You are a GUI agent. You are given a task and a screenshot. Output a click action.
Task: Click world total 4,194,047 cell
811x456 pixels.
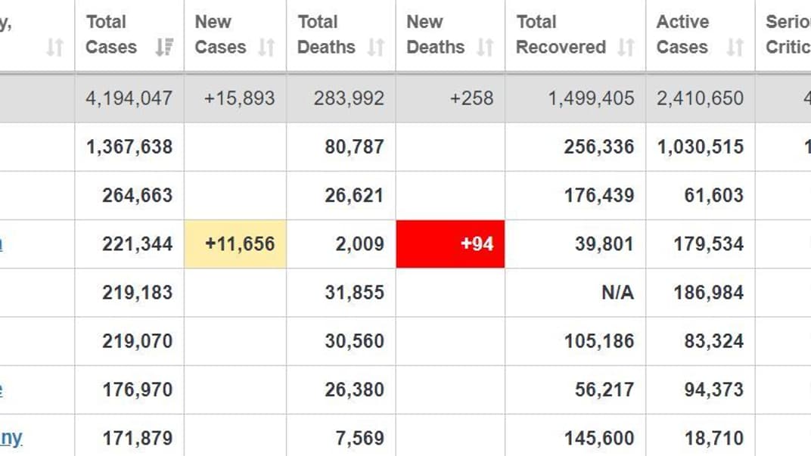(x=129, y=98)
